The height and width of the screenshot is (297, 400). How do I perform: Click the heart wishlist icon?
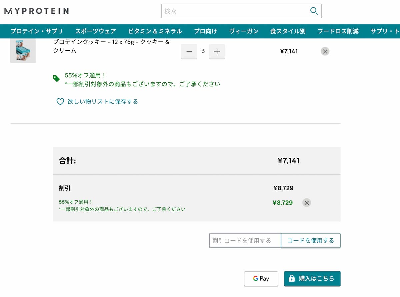click(60, 102)
